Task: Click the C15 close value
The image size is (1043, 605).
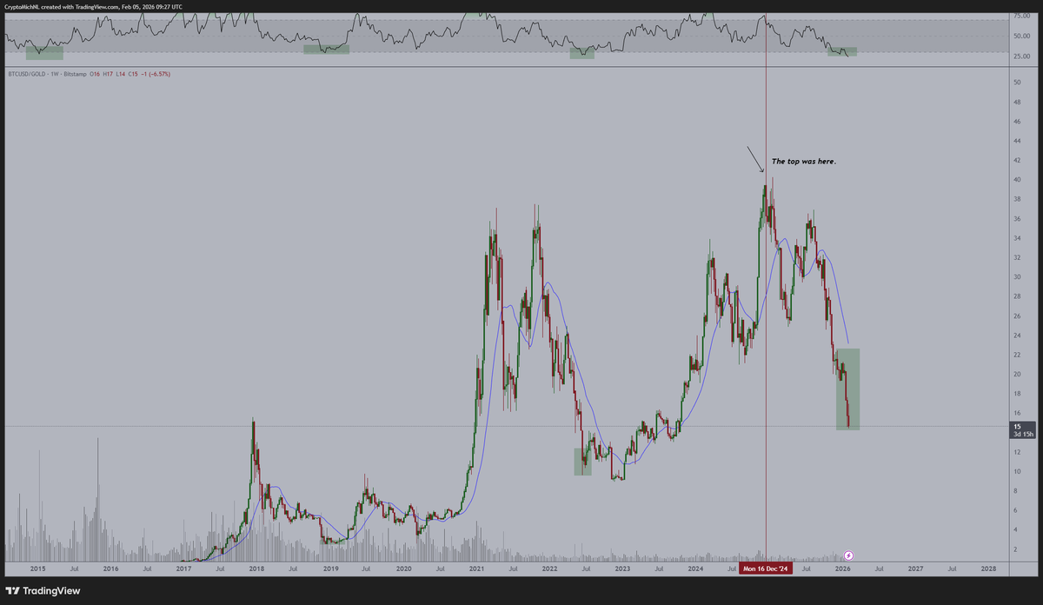Action: pos(133,74)
